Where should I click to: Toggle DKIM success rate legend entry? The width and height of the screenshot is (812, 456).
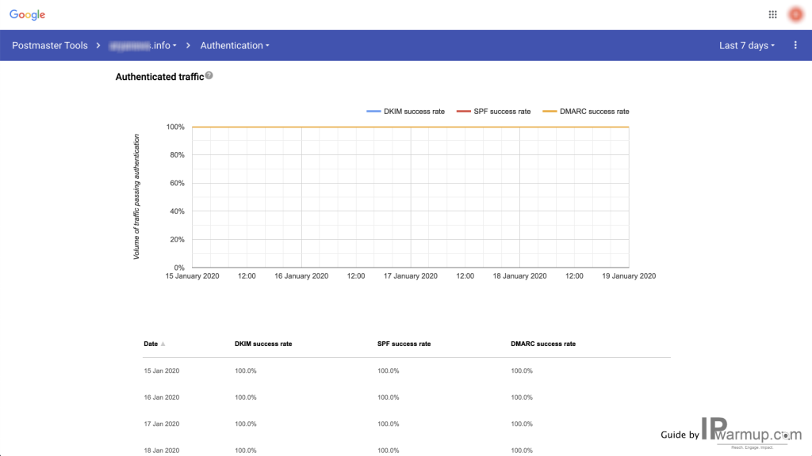405,111
